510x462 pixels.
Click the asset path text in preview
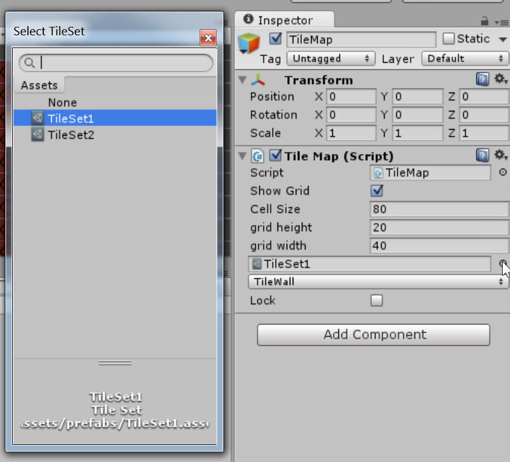pos(115,423)
